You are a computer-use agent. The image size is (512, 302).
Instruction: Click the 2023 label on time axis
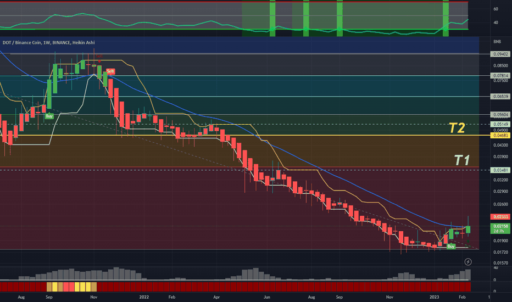434,297
